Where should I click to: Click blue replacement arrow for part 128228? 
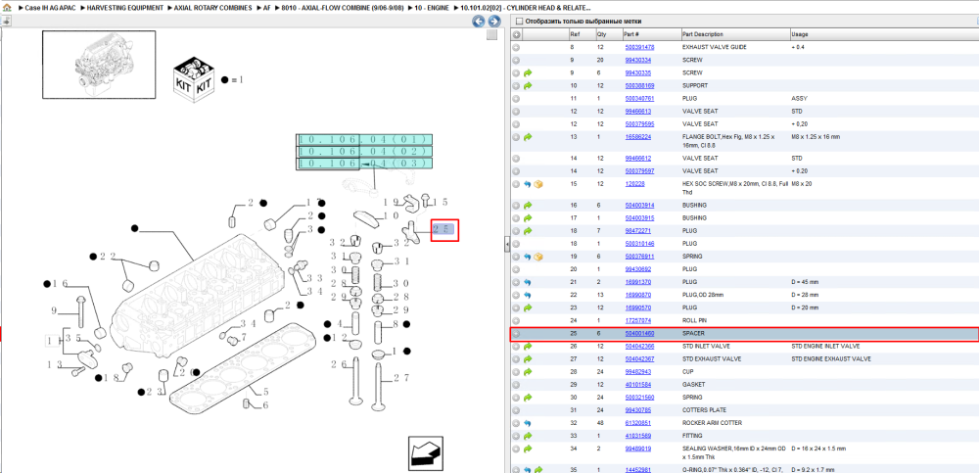coord(528,184)
